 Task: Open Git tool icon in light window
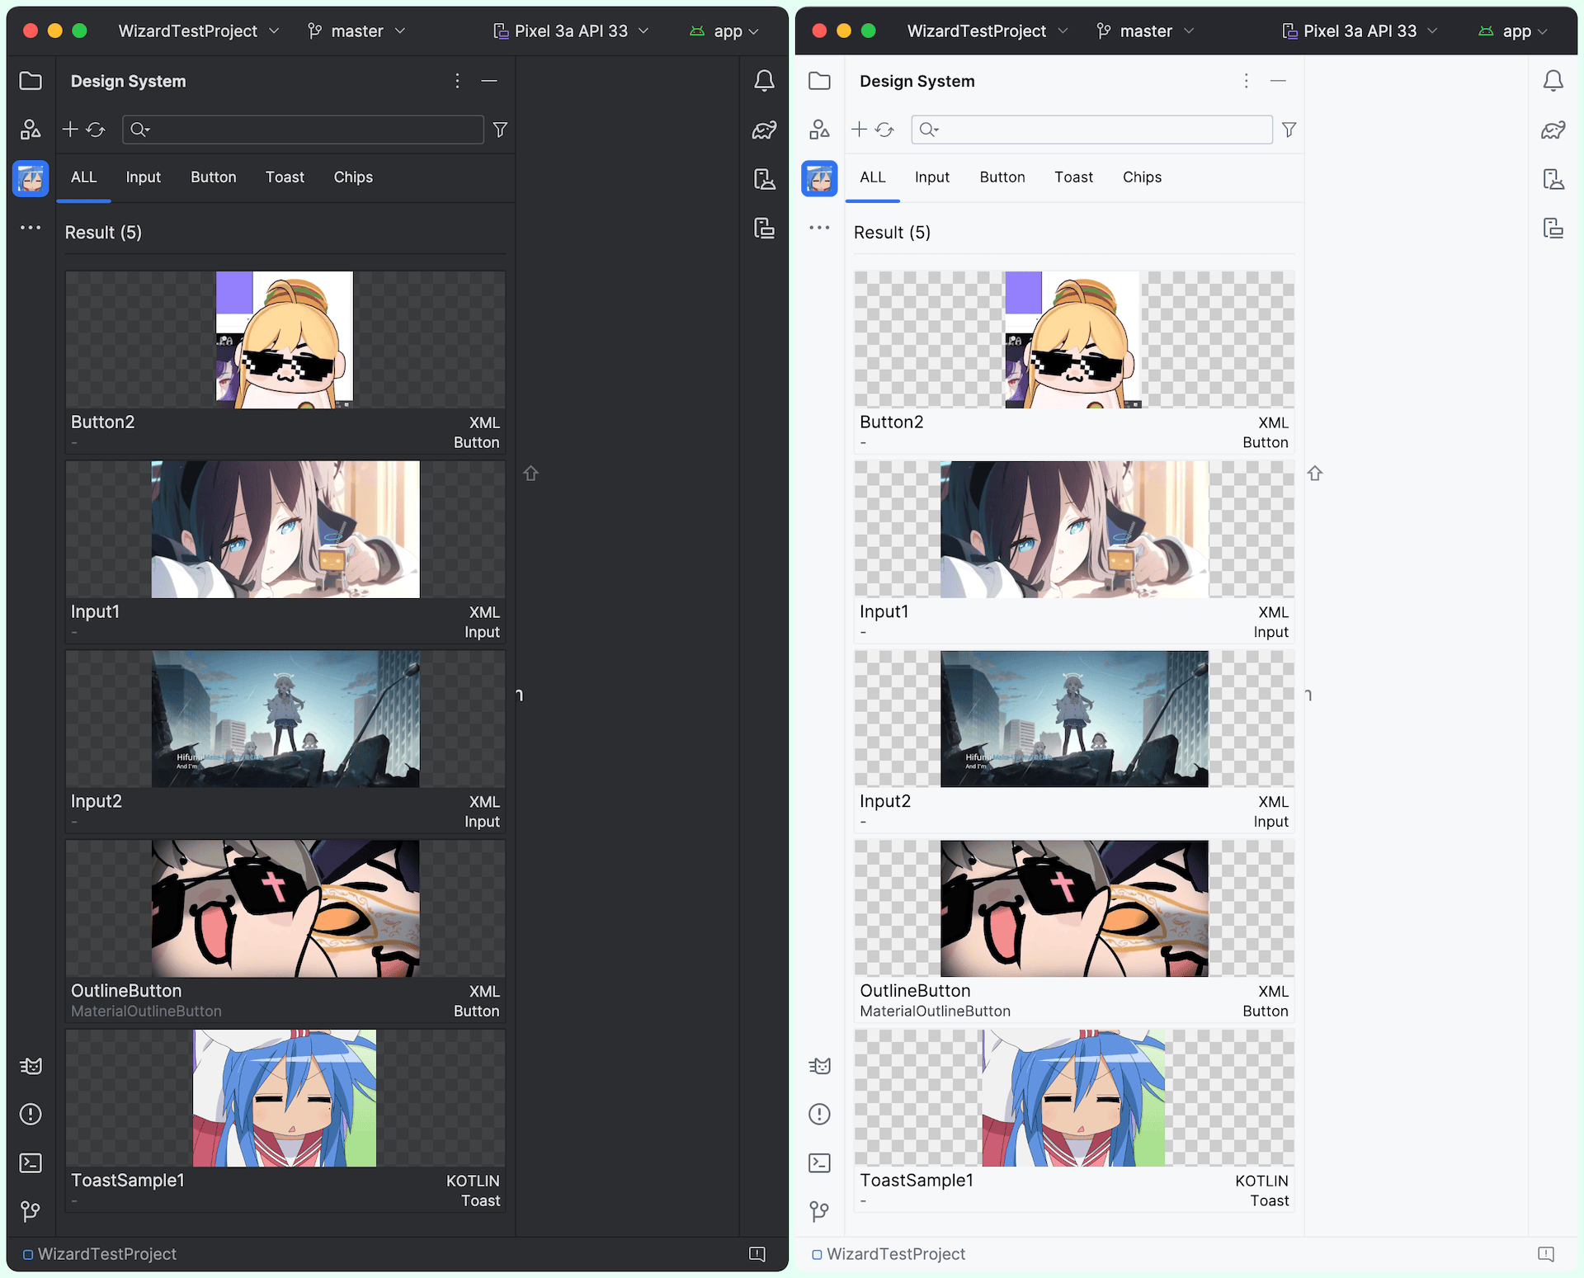(819, 1211)
